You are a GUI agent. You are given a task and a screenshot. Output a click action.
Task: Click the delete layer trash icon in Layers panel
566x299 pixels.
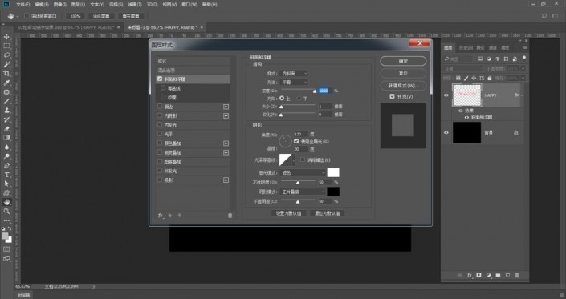(x=517, y=275)
